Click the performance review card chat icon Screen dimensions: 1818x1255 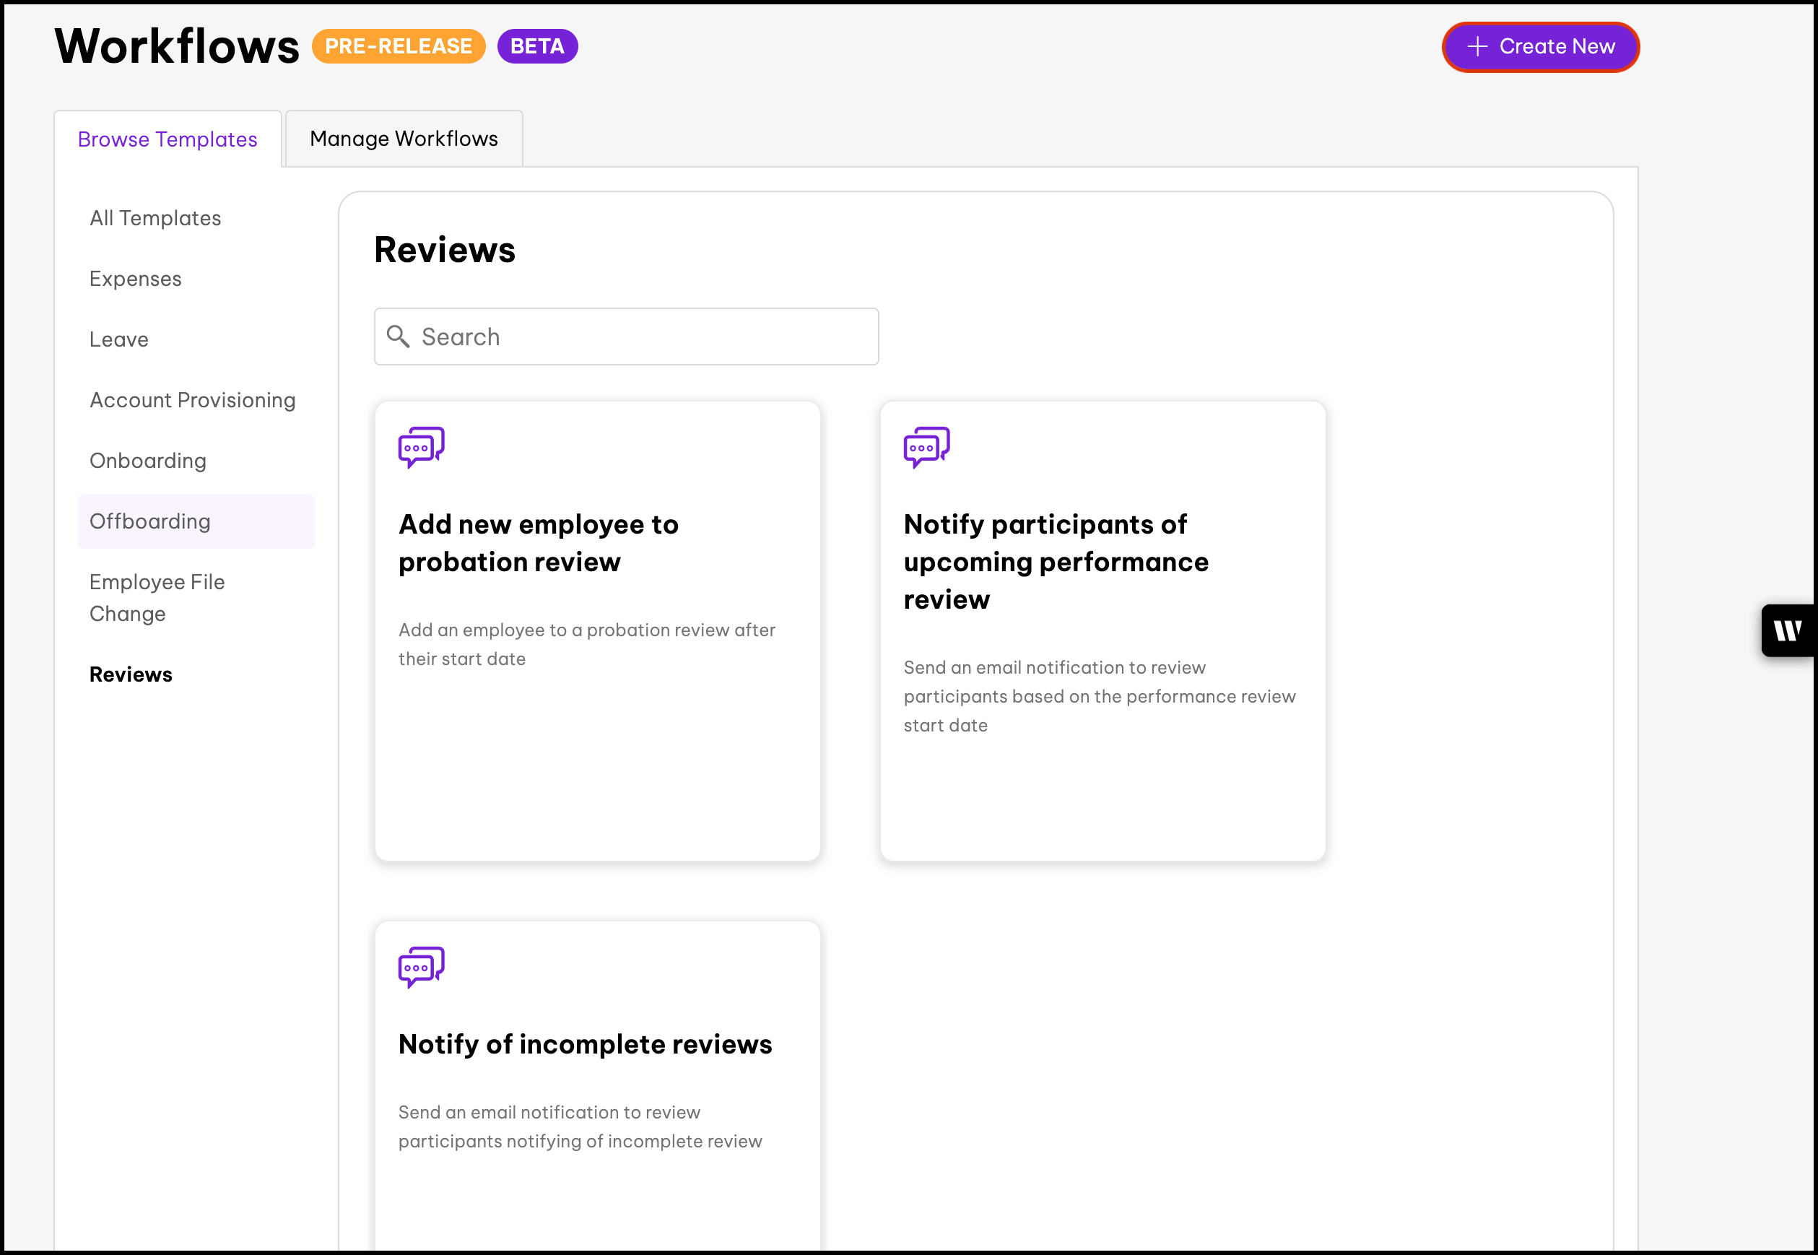click(x=926, y=448)
